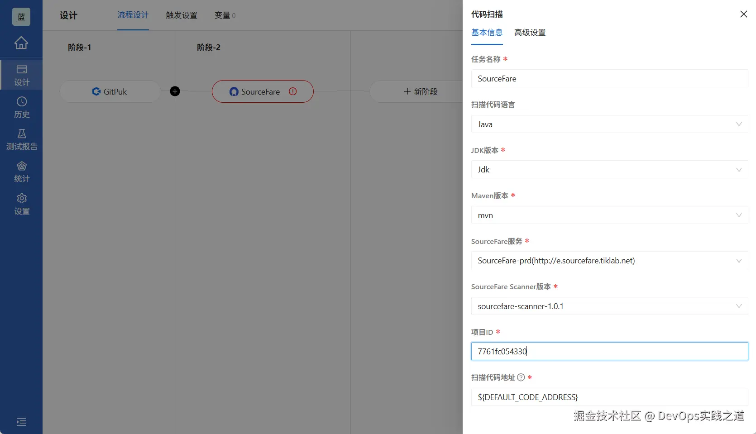Image resolution: width=756 pixels, height=434 pixels.
Task: Click the 设计 page heading
Action: pos(68,15)
